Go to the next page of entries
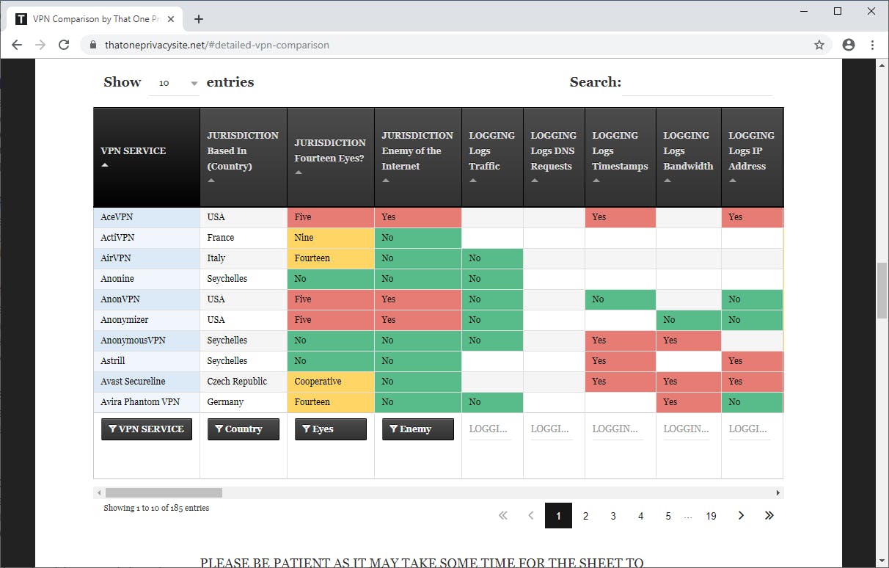 pos(741,516)
